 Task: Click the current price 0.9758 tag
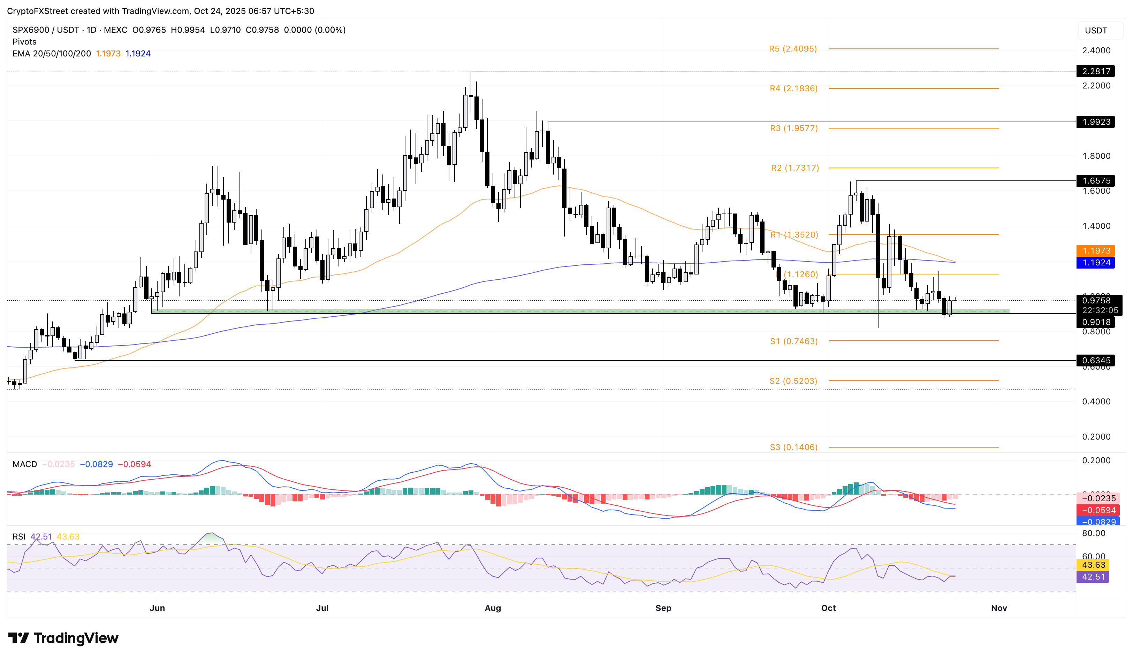[1096, 301]
